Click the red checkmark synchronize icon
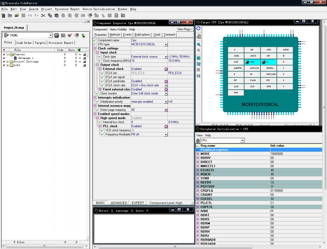Image resolution: width=327 pixels, height=249 pixels. (x=70, y=35)
